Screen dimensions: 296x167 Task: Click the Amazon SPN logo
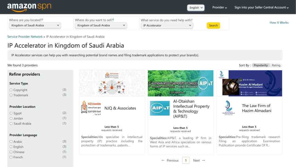pos(29,7)
